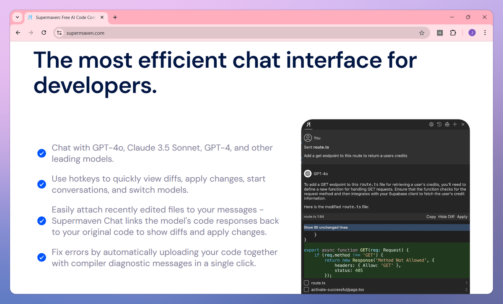
Task: Click the check icon beside 'Easily attach'
Action: click(41, 221)
